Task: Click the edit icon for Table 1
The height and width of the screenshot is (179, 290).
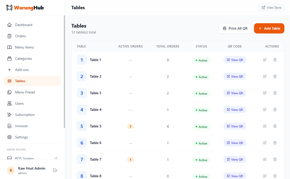Action: tap(265, 60)
